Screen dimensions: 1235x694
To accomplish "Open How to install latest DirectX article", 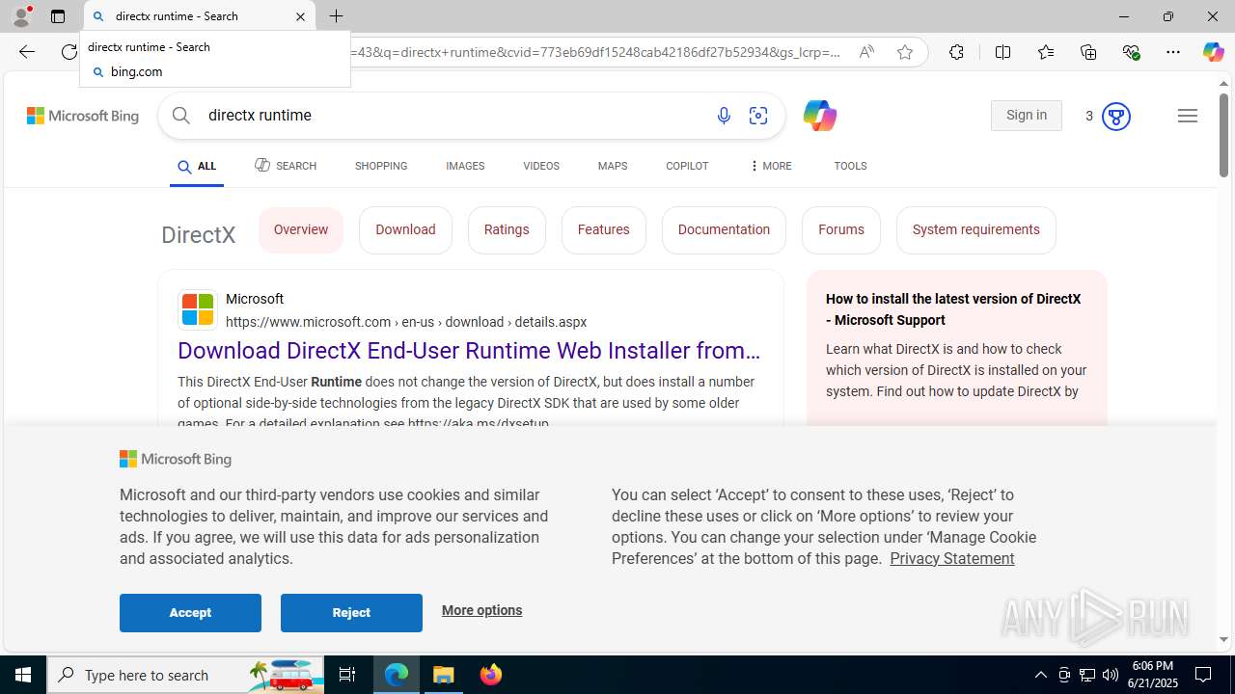I will click(x=953, y=309).
